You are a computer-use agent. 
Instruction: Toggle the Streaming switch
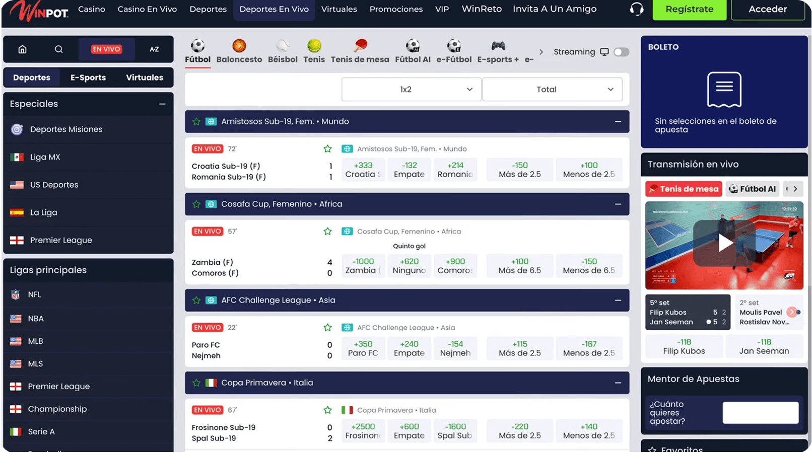point(622,52)
